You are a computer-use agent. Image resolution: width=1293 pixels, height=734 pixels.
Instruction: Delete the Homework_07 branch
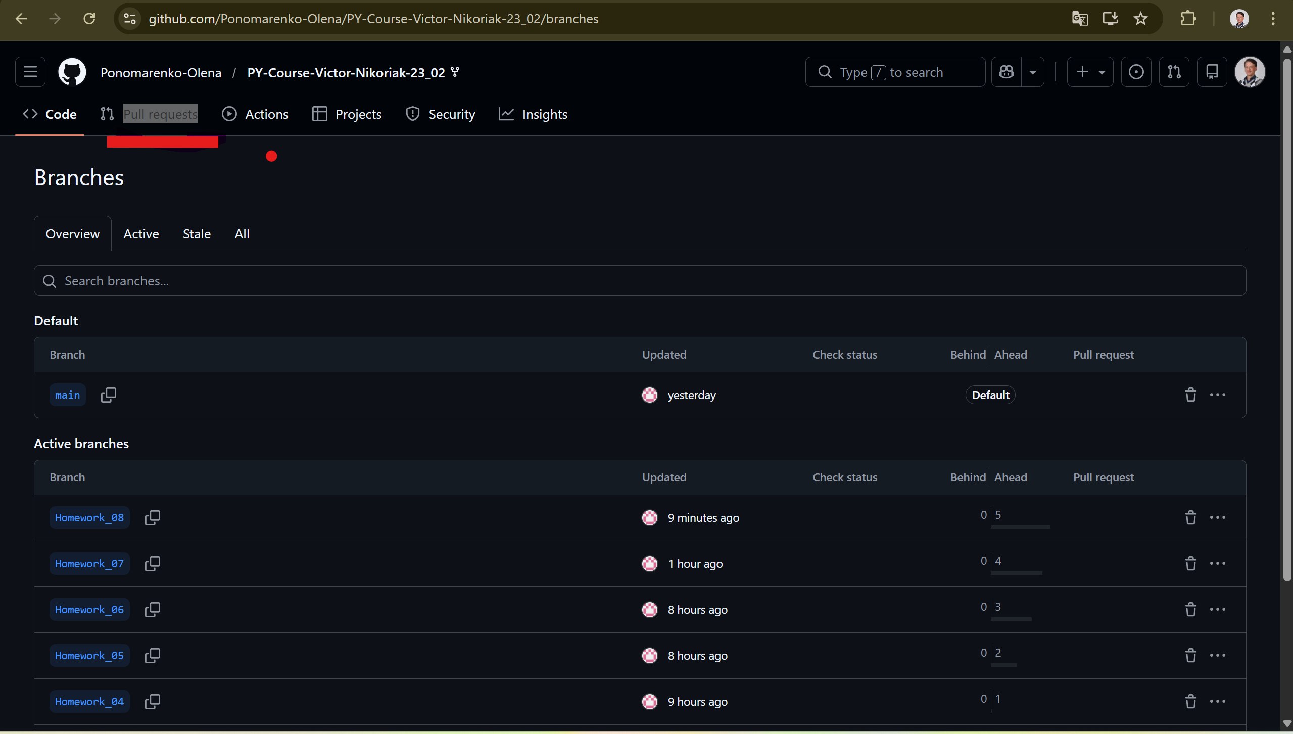pos(1191,564)
